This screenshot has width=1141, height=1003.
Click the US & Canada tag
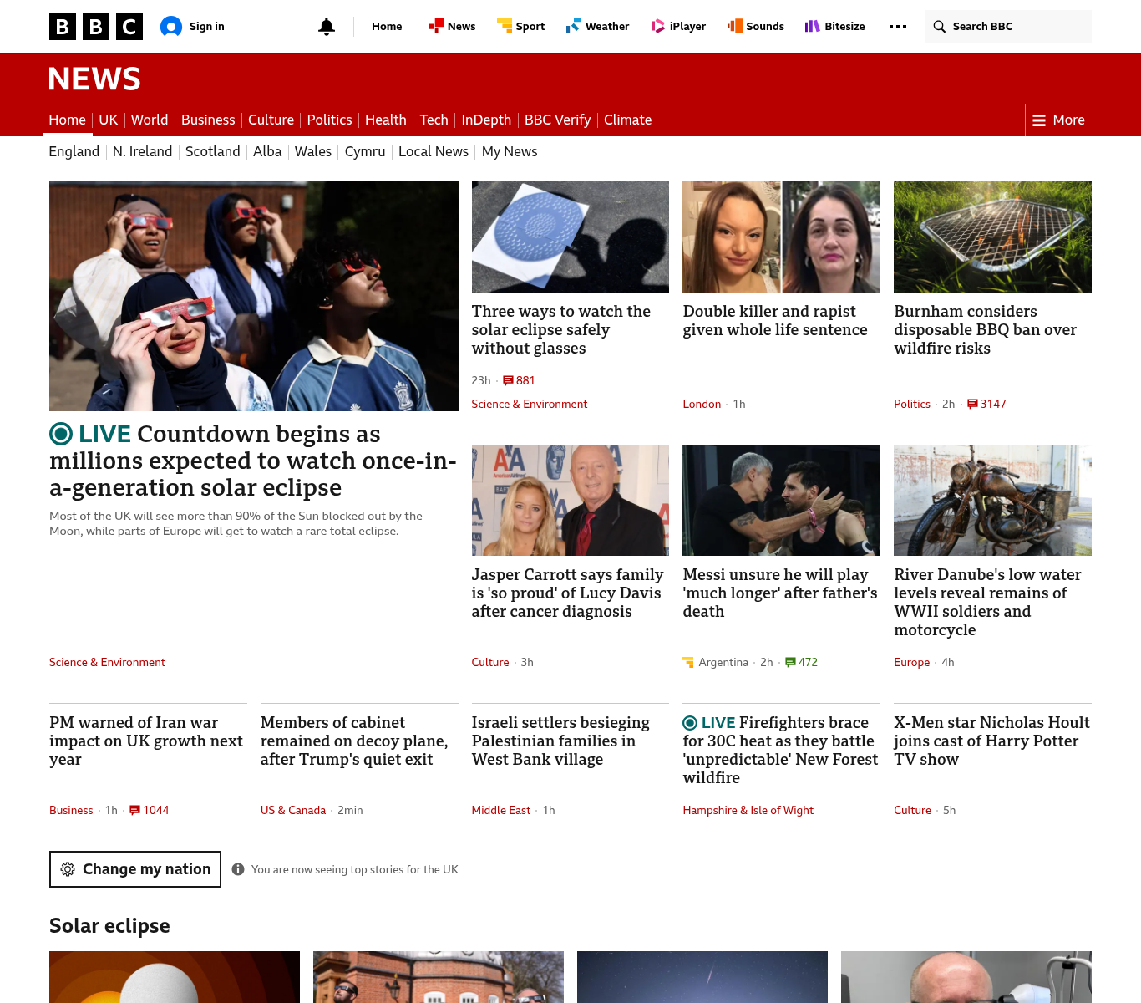coord(293,810)
